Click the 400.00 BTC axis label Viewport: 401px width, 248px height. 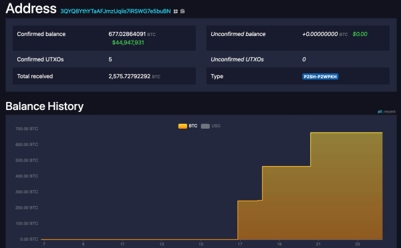pos(27,176)
